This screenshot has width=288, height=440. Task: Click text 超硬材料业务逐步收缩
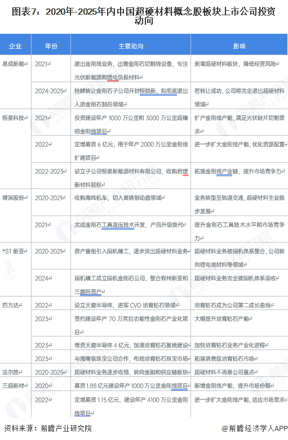(101, 372)
